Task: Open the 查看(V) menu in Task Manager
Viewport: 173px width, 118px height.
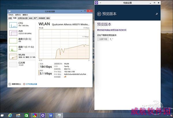Action: coord(25,15)
